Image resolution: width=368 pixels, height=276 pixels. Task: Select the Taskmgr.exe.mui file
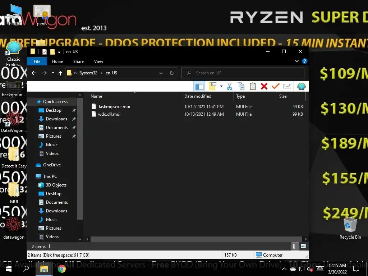[114, 106]
